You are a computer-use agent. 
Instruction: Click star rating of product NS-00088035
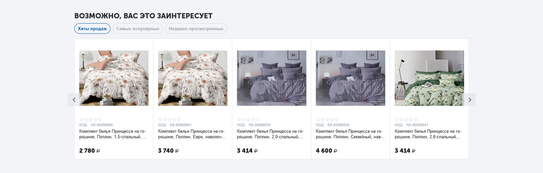click(327, 120)
